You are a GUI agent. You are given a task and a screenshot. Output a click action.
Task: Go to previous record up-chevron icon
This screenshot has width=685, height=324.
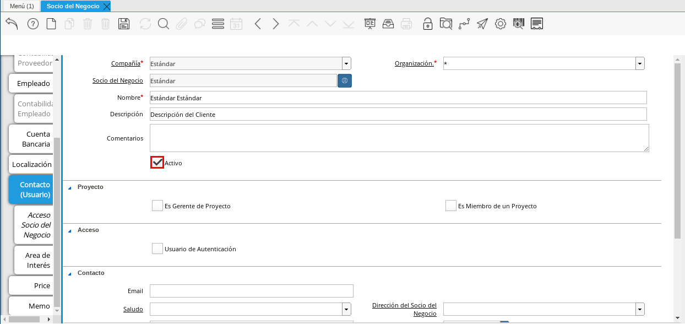click(312, 24)
